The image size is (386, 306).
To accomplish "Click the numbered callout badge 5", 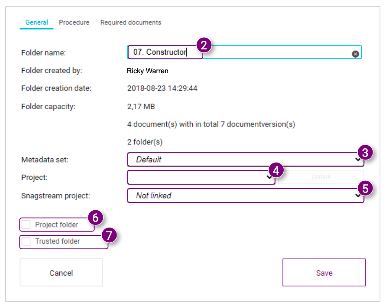I will (x=365, y=188).
